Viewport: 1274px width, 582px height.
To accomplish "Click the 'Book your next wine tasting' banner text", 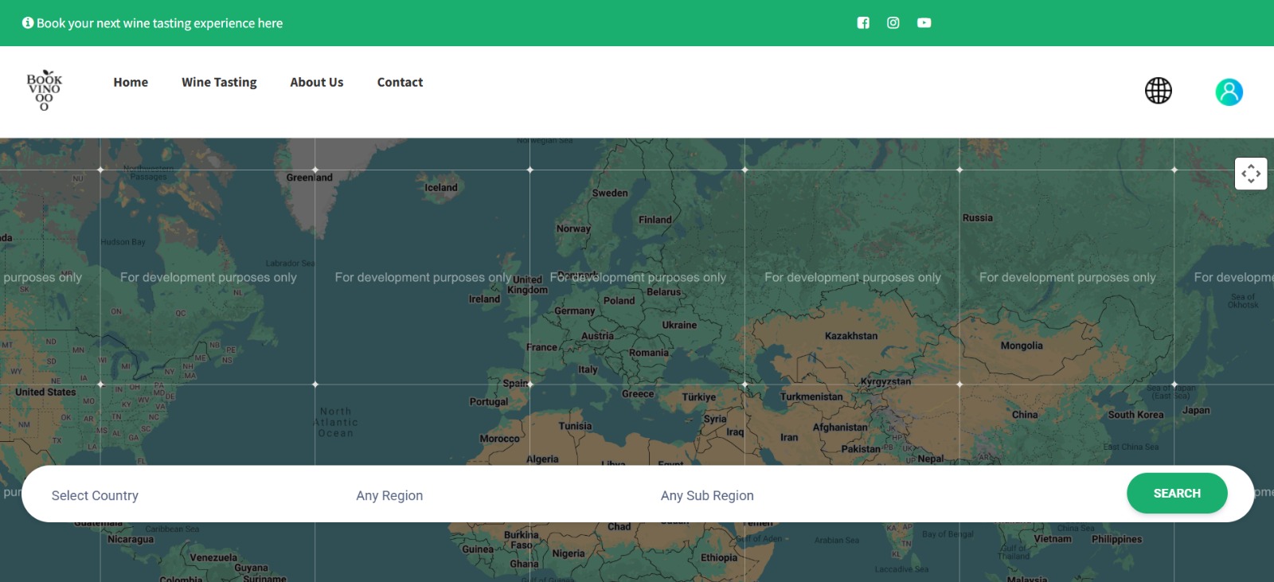I will click(x=159, y=23).
